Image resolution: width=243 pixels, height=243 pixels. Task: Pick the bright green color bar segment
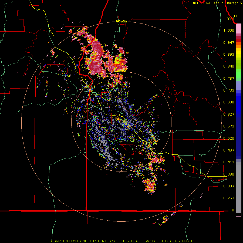[x=238, y=74]
